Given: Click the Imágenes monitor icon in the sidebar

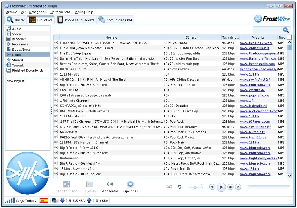Looking at the screenshot, I should click(x=8, y=39).
